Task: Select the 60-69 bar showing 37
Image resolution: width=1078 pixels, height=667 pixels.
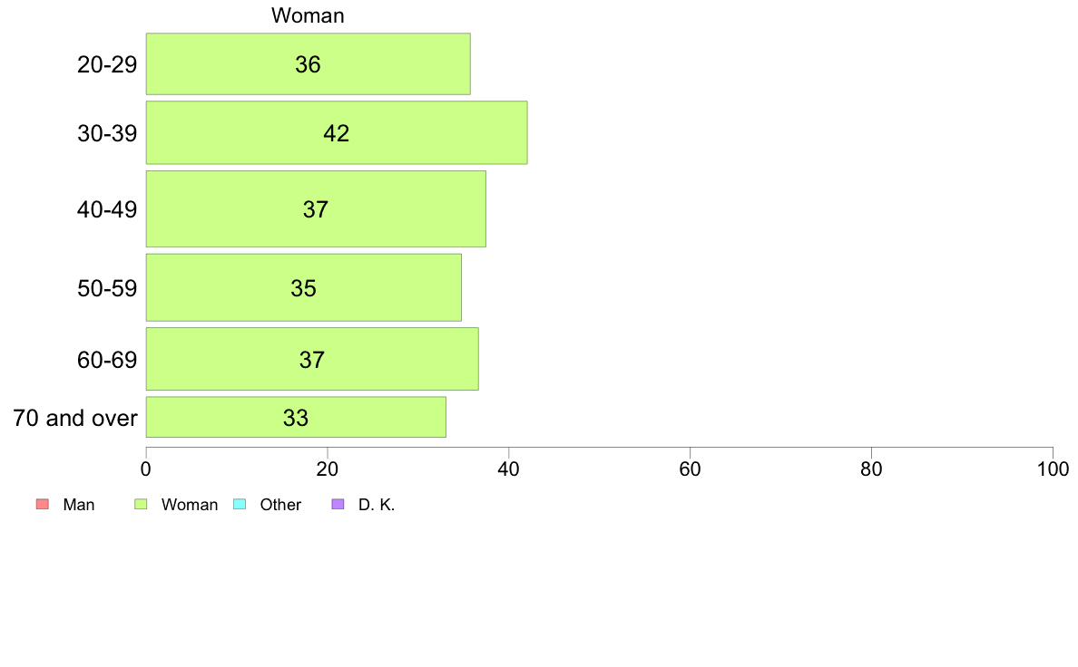Action: [312, 359]
